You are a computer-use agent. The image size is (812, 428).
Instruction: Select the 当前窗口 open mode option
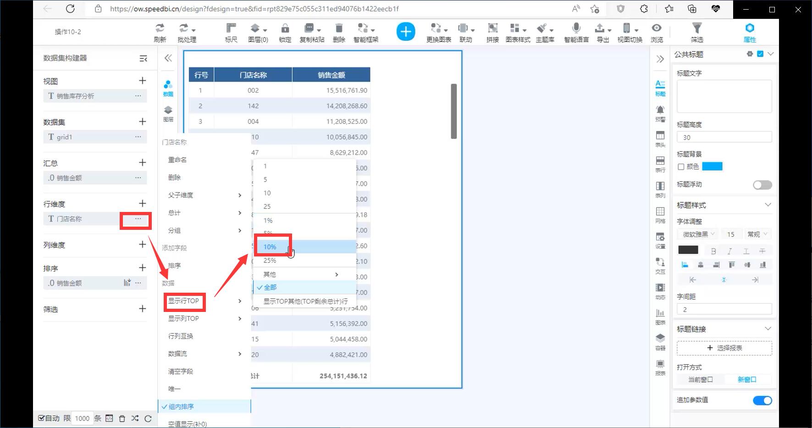700,380
